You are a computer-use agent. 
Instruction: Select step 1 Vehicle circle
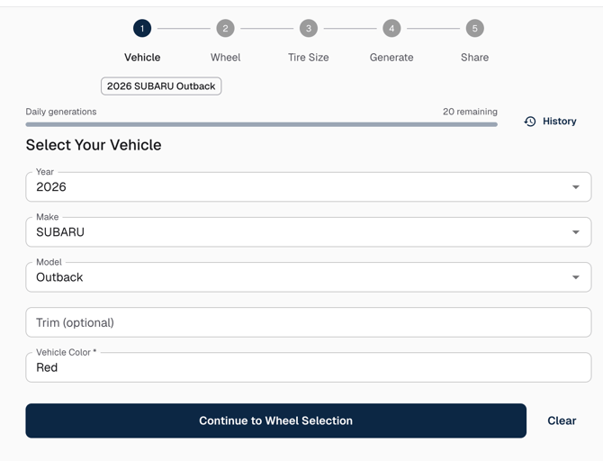pos(142,29)
